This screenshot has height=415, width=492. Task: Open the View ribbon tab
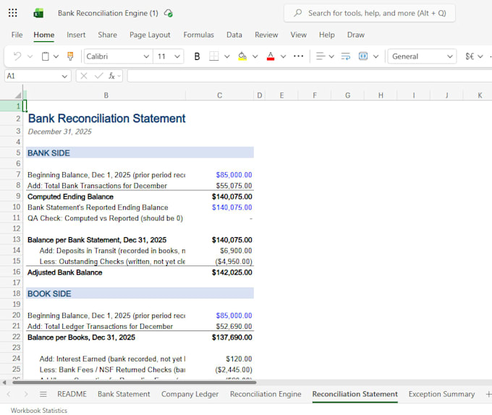[298, 35]
